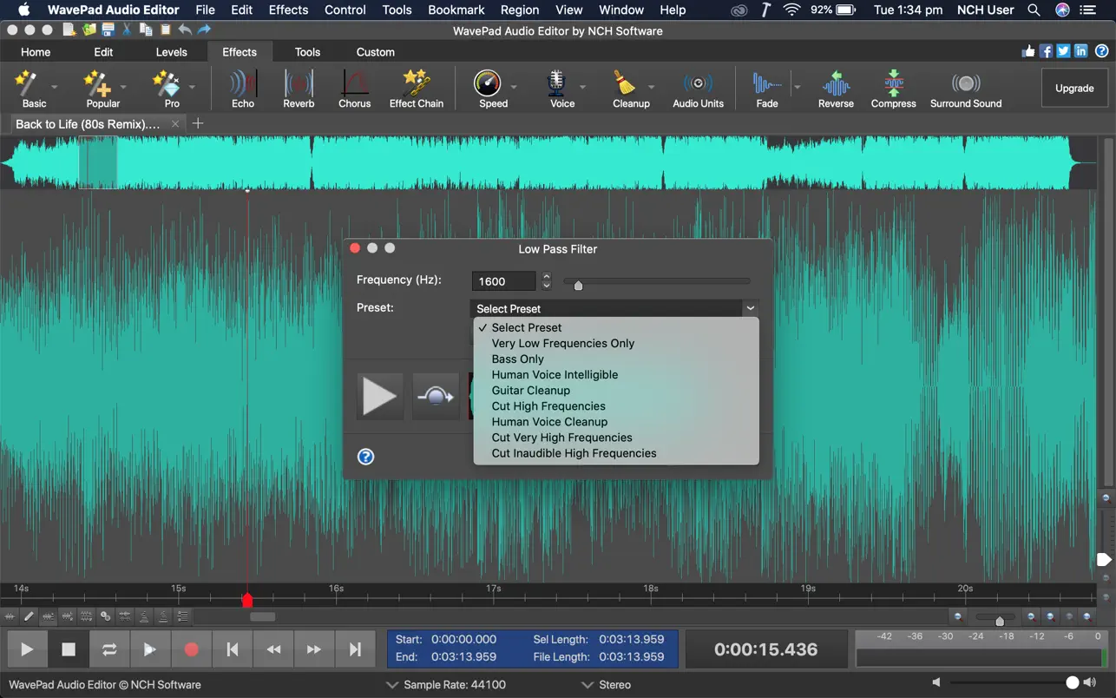Click the Reverse effect icon
The image size is (1116, 698).
pyautogui.click(x=836, y=89)
